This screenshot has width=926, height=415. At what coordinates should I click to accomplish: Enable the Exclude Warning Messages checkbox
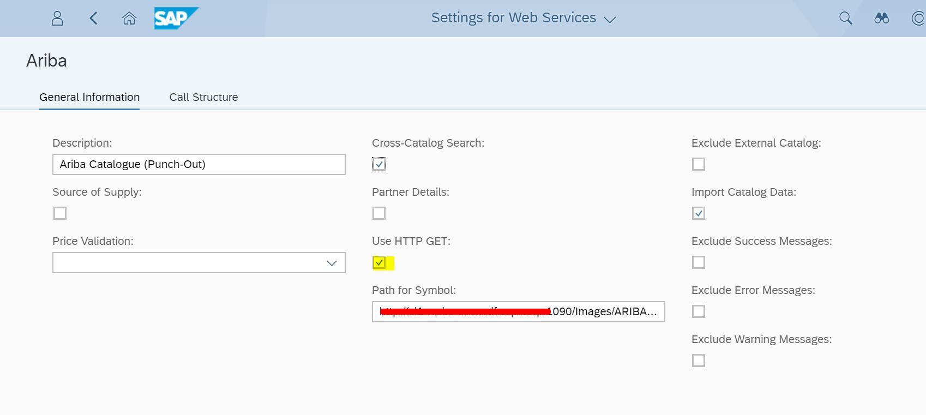coord(699,360)
